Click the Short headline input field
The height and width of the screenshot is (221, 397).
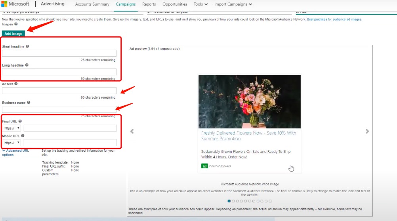59,53
